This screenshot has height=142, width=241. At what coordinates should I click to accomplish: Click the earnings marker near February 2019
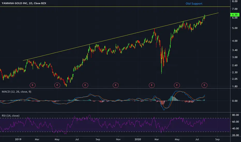tap(33, 85)
